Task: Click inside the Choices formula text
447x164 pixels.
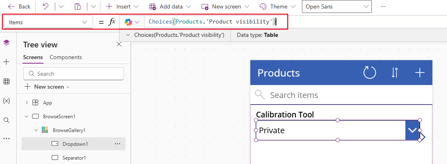Action: 213,21
